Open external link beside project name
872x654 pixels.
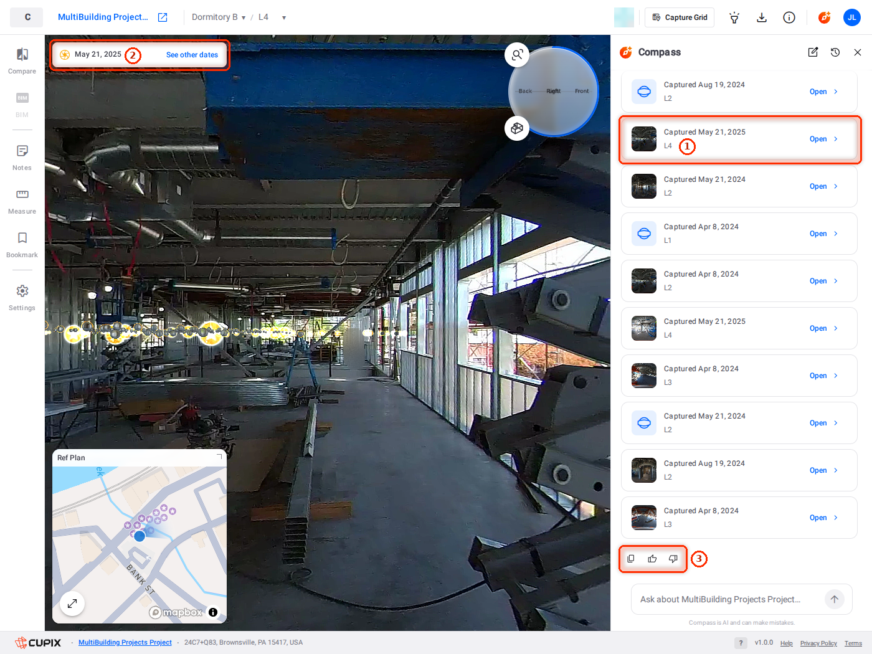point(163,17)
